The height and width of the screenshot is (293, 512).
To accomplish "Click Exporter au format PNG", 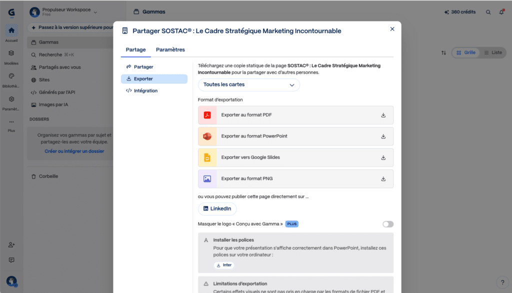I will (295, 178).
